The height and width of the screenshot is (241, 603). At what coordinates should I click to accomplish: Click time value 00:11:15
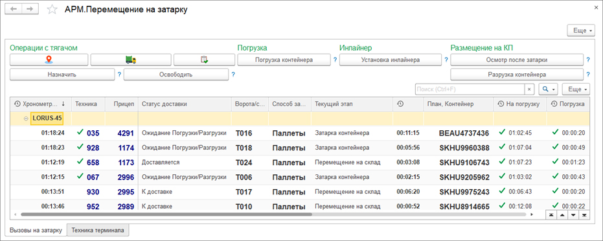point(408,133)
